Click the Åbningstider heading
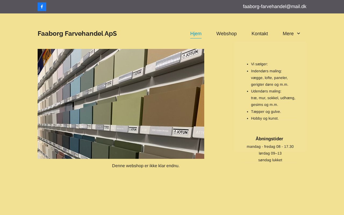The height and width of the screenshot is (215, 344). (x=269, y=139)
